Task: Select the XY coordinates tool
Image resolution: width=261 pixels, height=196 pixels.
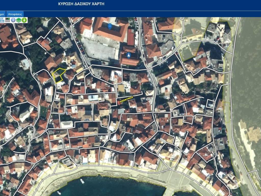Action: pos(2,20)
